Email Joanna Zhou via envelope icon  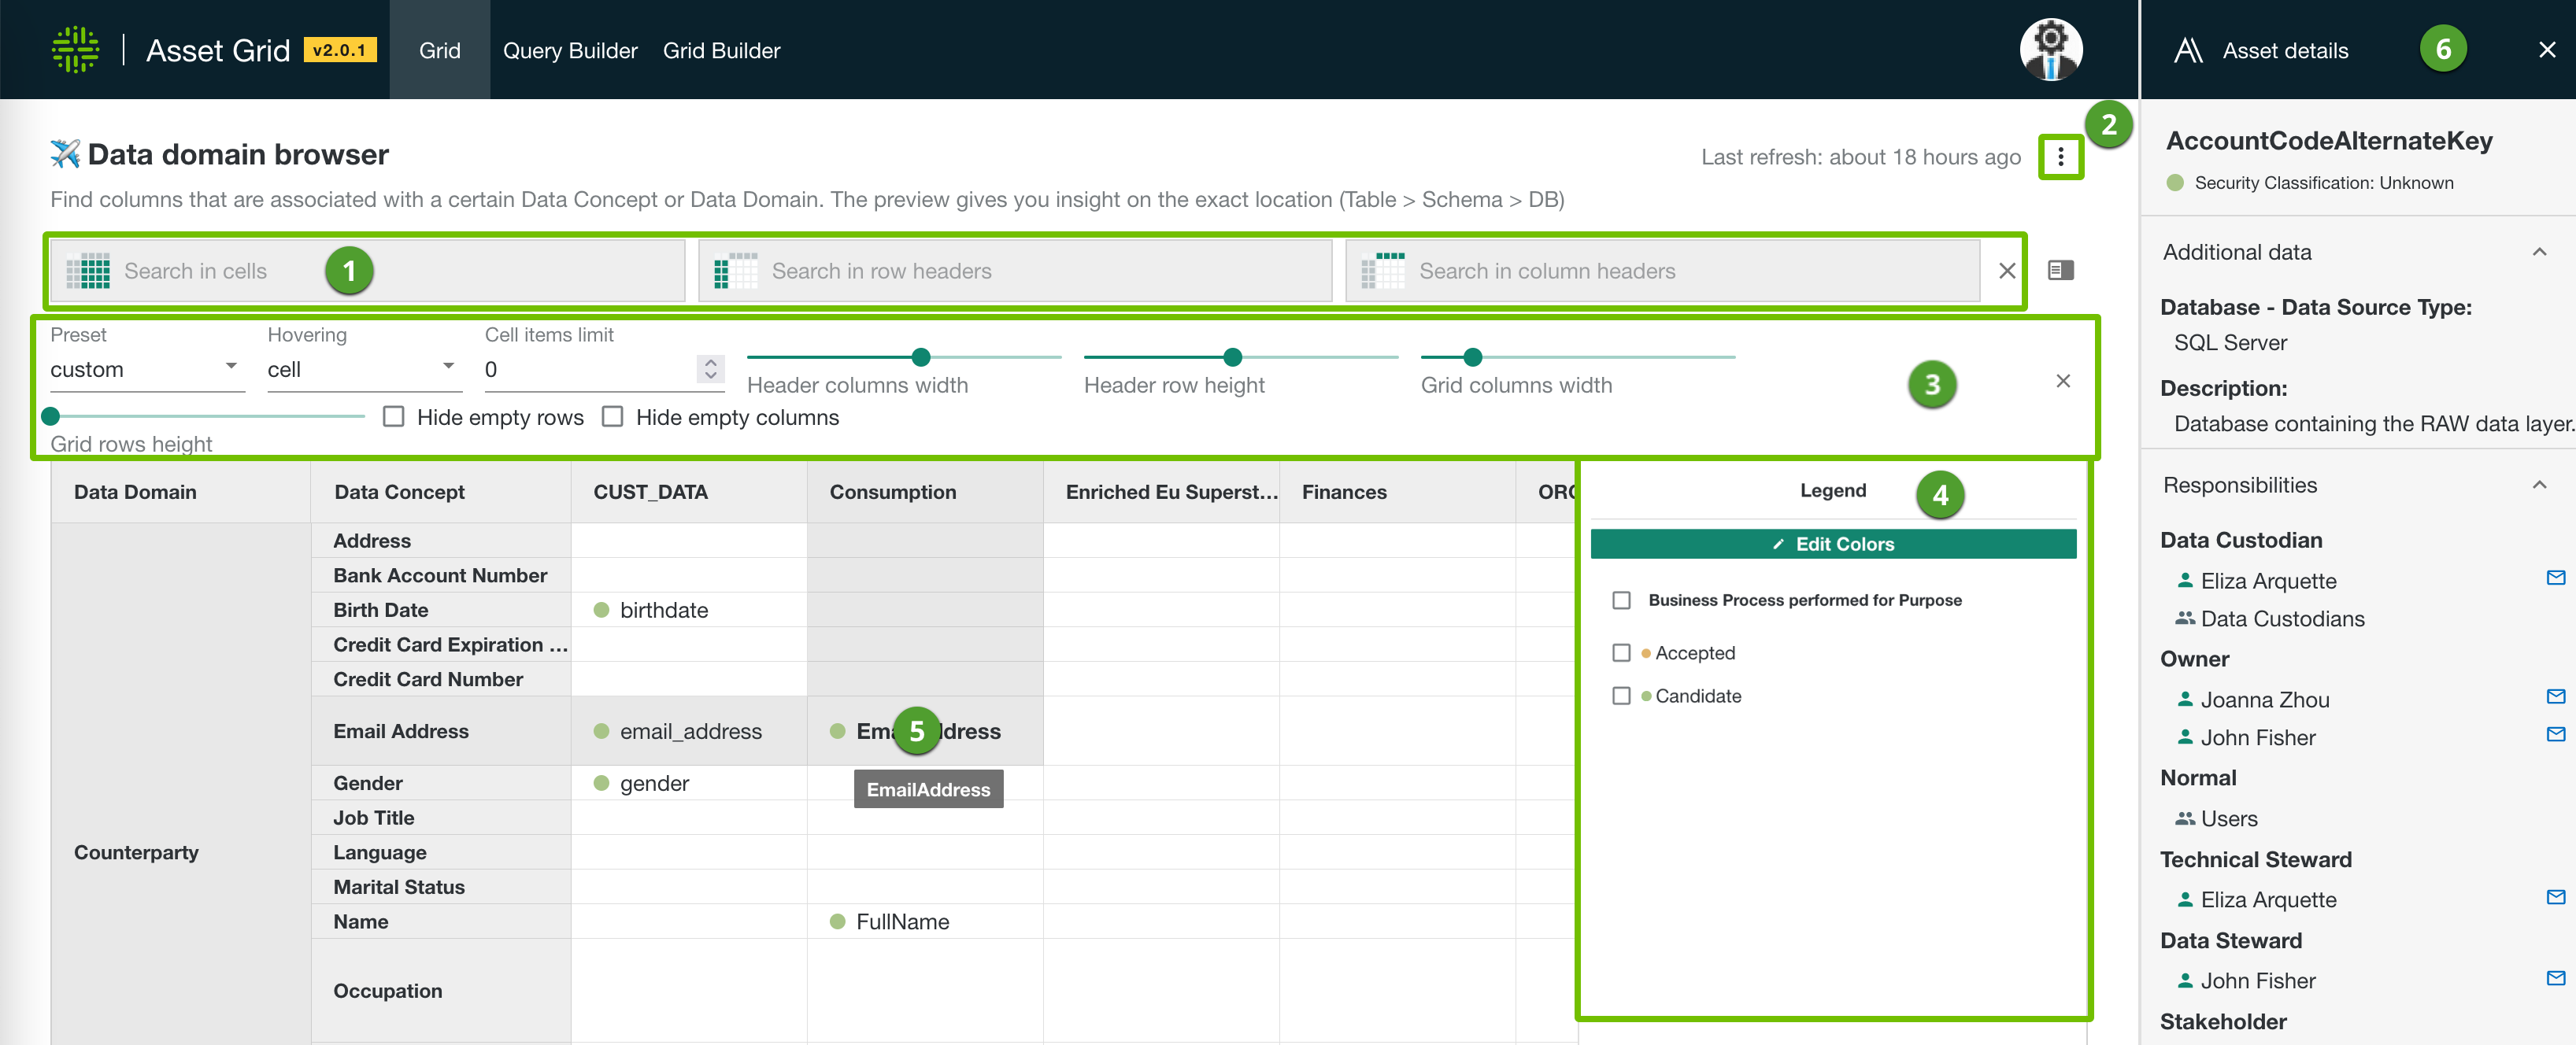pos(2555,696)
